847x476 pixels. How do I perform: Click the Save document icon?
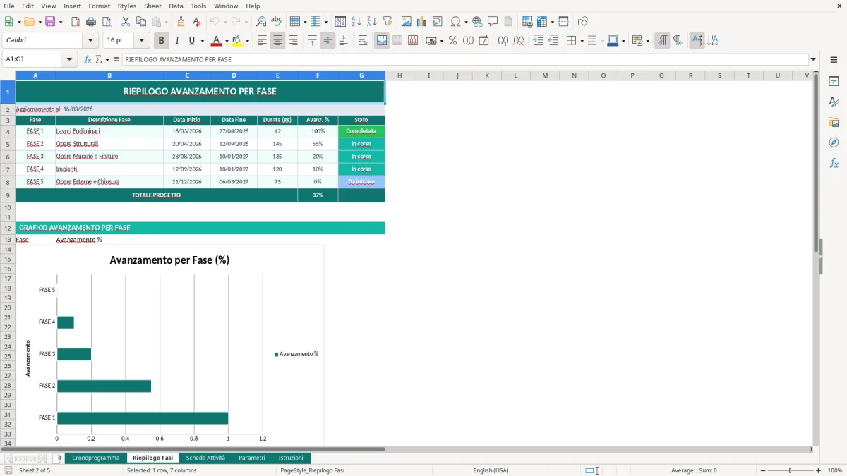tap(49, 22)
